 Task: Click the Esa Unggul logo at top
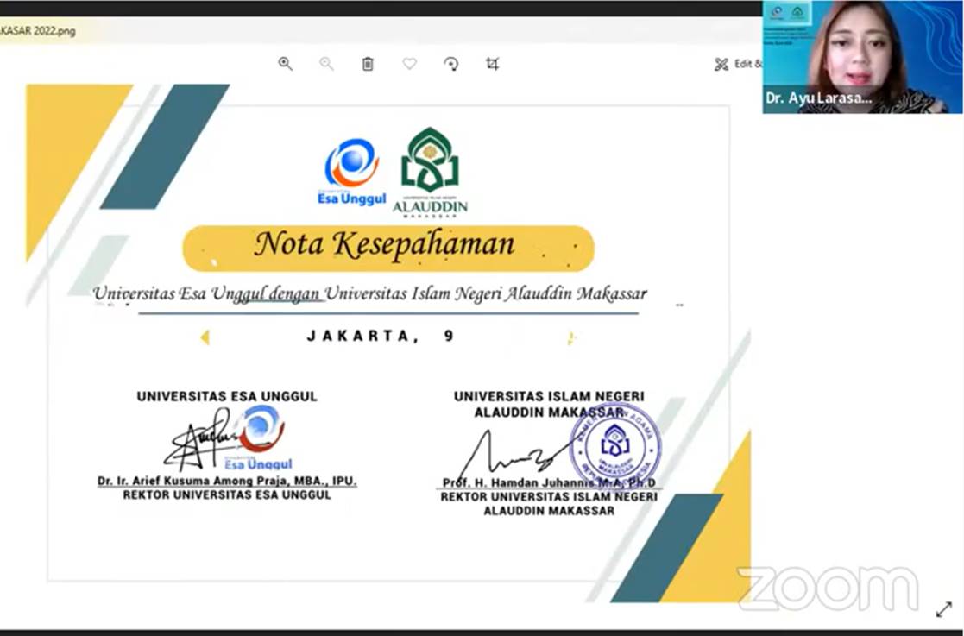pyautogui.click(x=351, y=172)
